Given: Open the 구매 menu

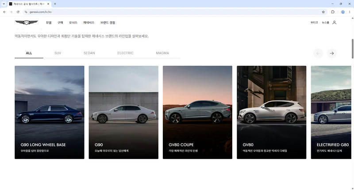Looking at the screenshot, I should tap(60, 23).
